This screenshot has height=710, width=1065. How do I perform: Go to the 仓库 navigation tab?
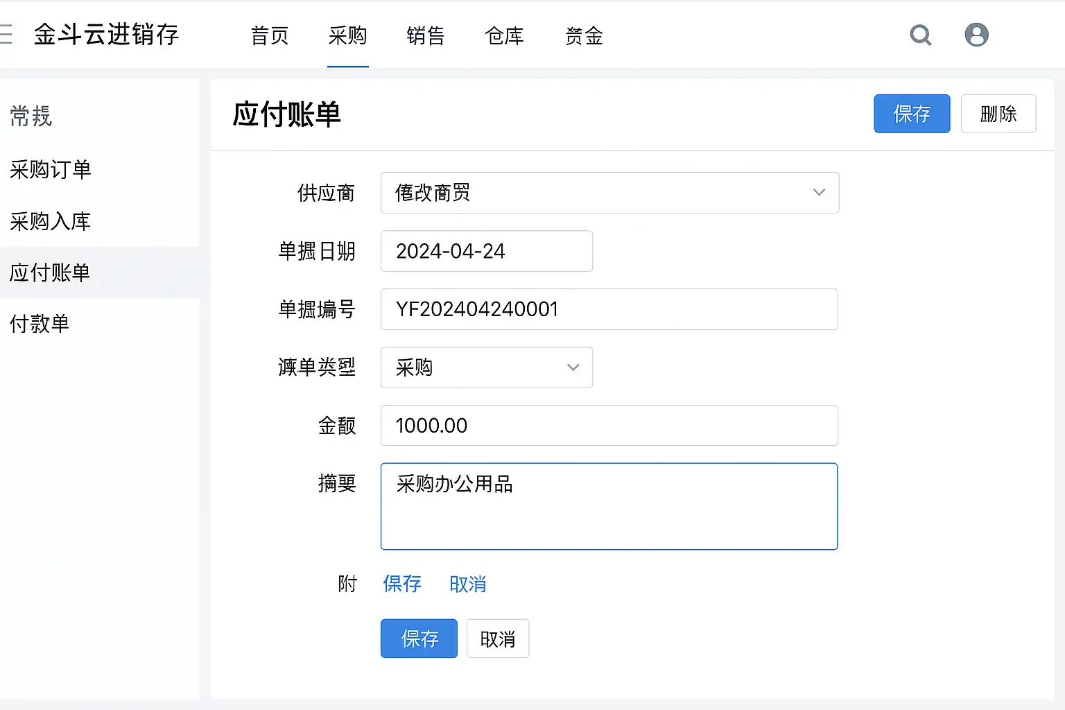pos(505,36)
